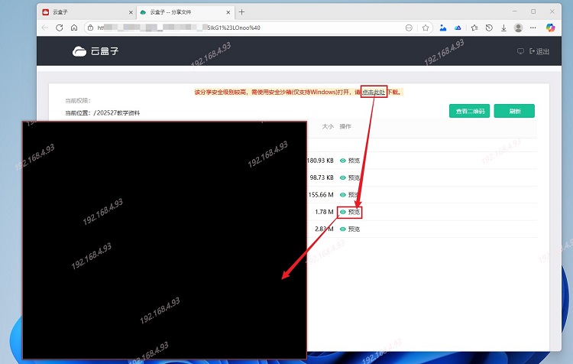Click the 当前权限 label
This screenshot has height=364, width=573.
coord(78,101)
